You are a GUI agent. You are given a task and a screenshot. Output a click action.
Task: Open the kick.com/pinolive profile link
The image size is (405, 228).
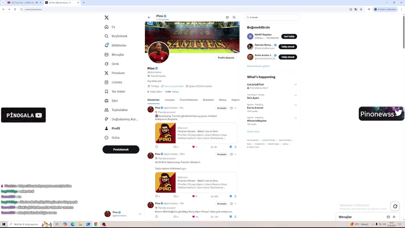click(174, 86)
